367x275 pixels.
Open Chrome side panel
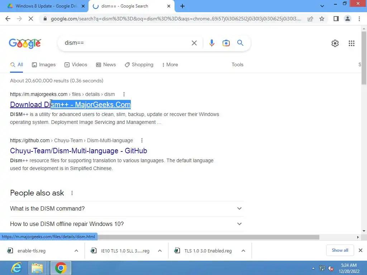pyautogui.click(x=336, y=19)
